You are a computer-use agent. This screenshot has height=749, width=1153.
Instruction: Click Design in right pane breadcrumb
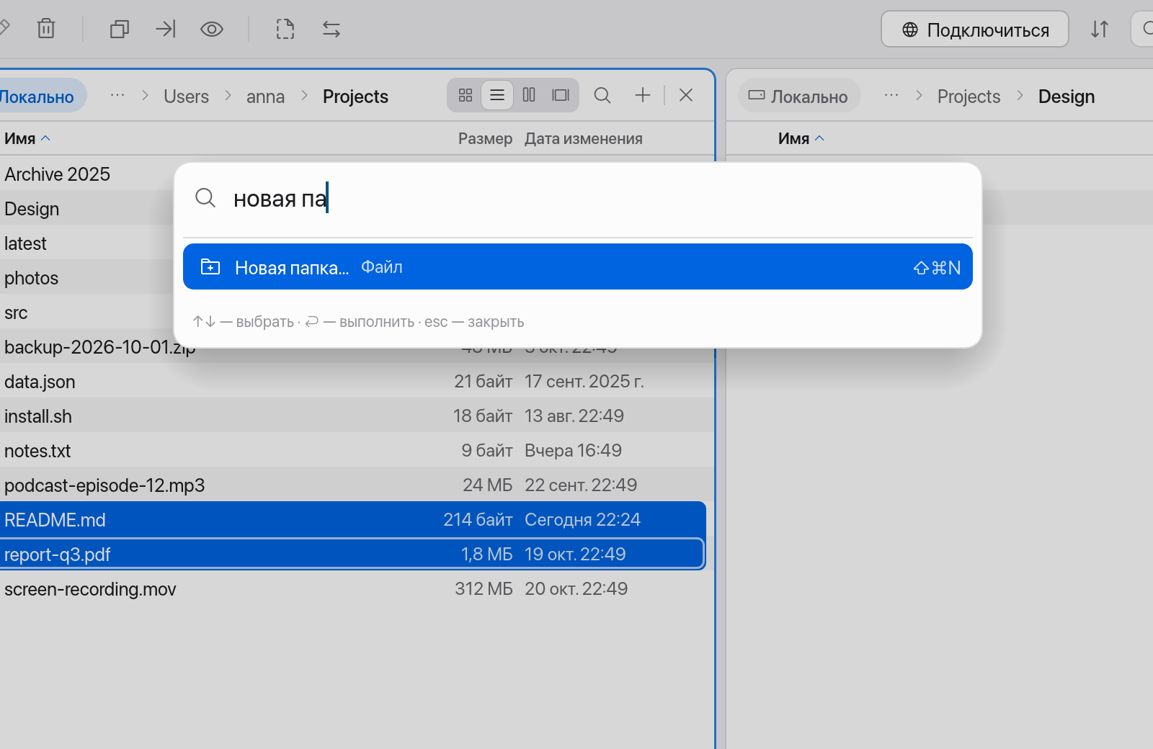[x=1066, y=97]
